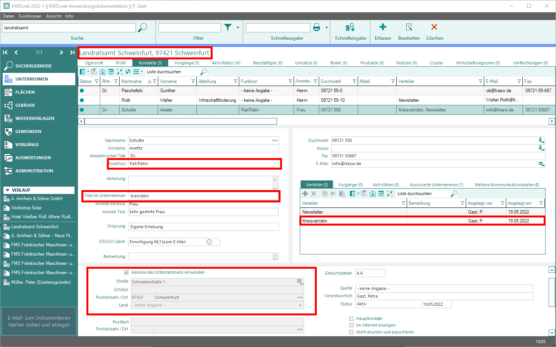This screenshot has height=347, width=556.
Task: Click the contacts grid horizontal scrollbar
Action: click(181, 121)
